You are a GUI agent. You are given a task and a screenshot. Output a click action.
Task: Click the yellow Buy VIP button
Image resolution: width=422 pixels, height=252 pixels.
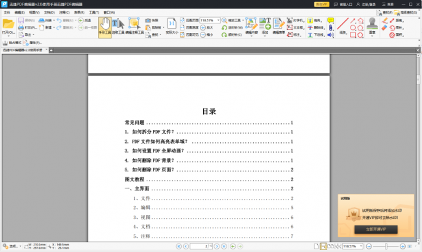[x=321, y=5]
